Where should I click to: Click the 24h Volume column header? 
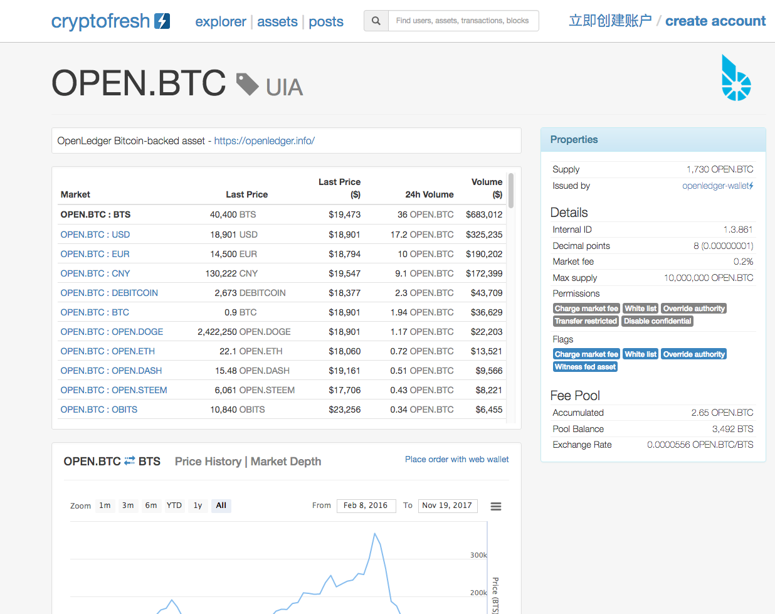click(x=430, y=194)
